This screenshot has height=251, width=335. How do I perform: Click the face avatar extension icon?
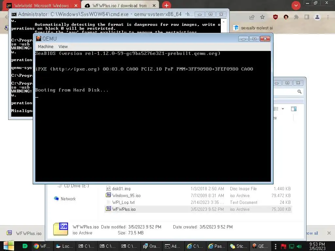[x=286, y=17]
